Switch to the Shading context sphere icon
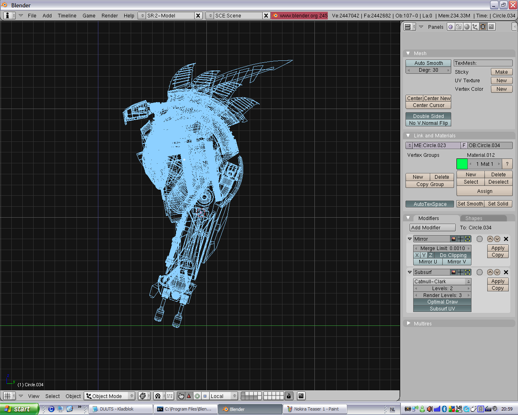Viewport: 518px width, 415px height. [467, 27]
